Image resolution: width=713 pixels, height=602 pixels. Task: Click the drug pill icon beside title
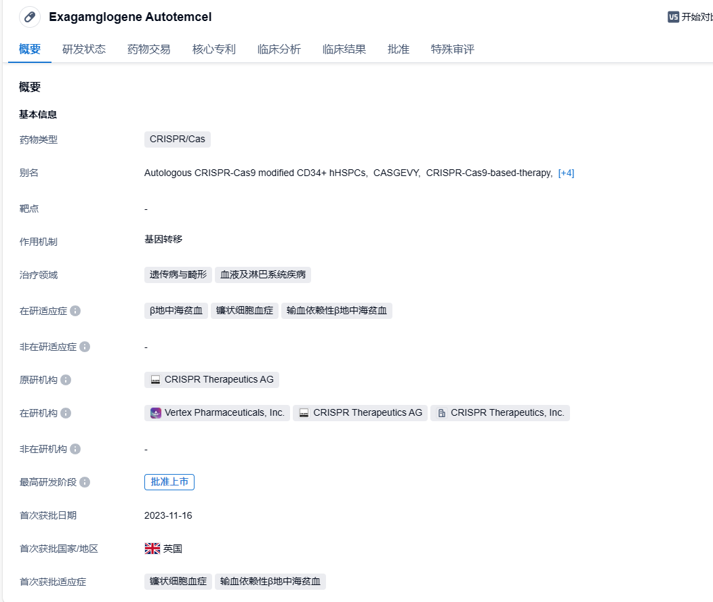pyautogui.click(x=30, y=17)
